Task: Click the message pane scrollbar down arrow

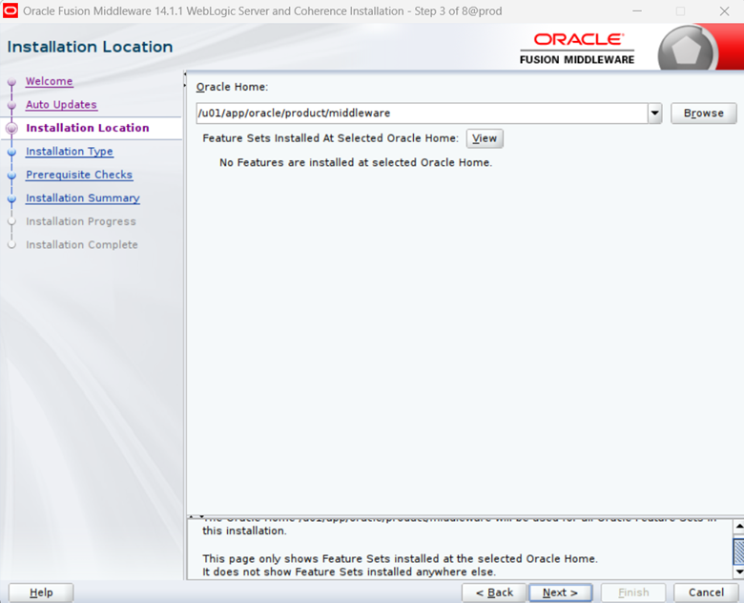Action: [739, 572]
